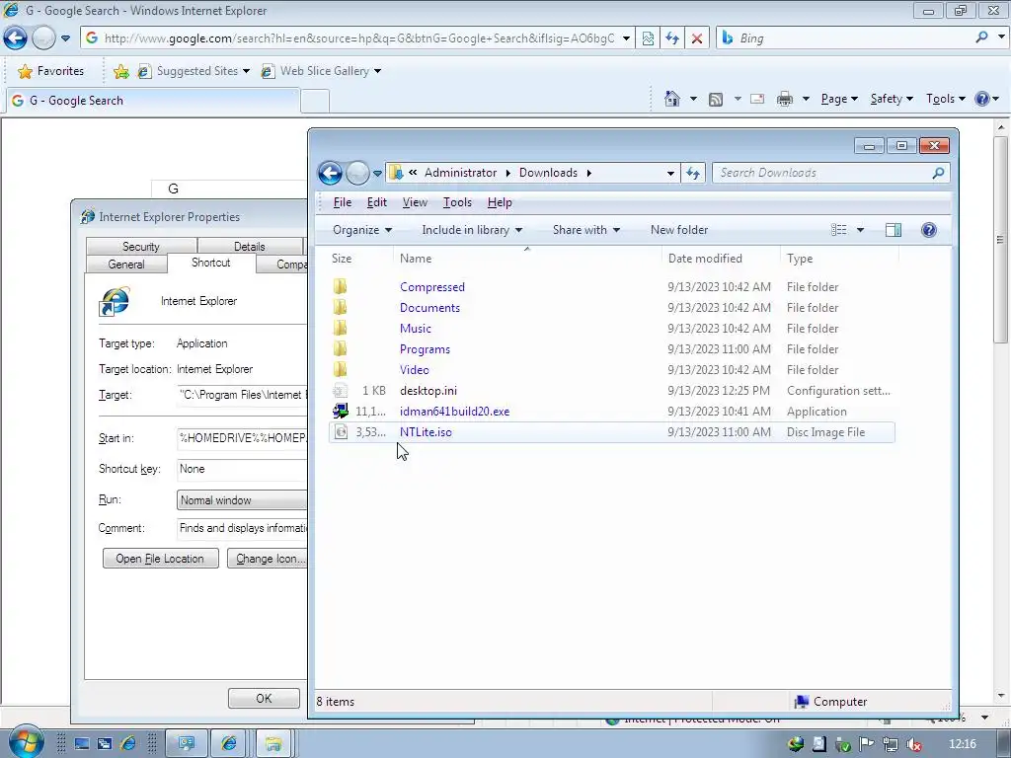Sort by the Name column header
The image size is (1011, 758).
(x=527, y=259)
